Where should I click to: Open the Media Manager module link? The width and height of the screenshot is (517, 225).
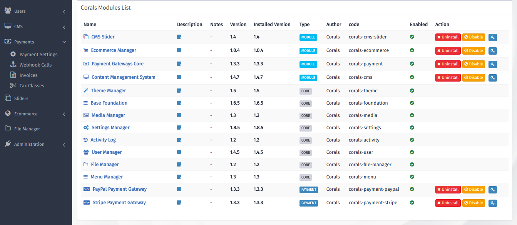pos(108,115)
